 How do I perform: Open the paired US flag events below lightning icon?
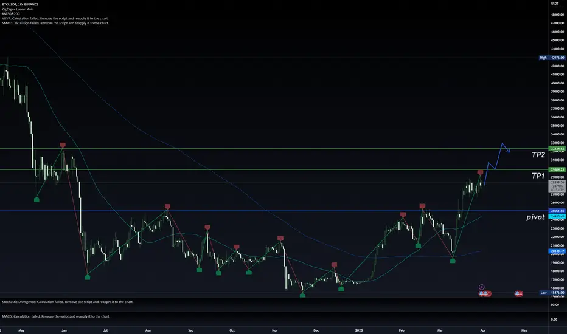[485, 294]
